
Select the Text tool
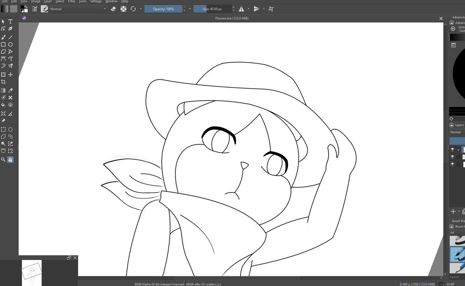pos(10,22)
